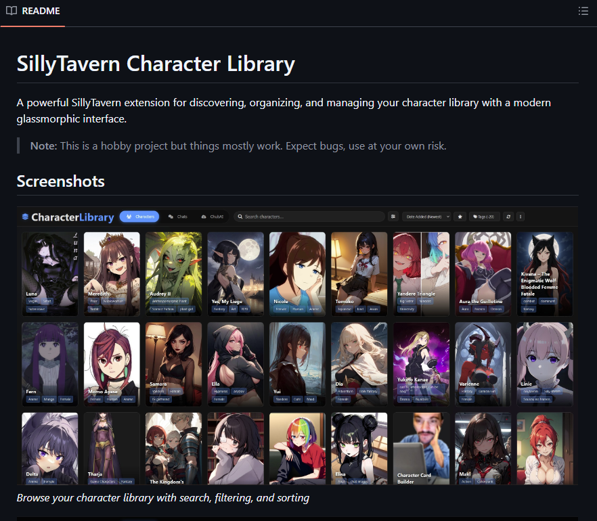Open the Character Card Builder thumbnail
The height and width of the screenshot is (521, 597).
[x=421, y=449]
